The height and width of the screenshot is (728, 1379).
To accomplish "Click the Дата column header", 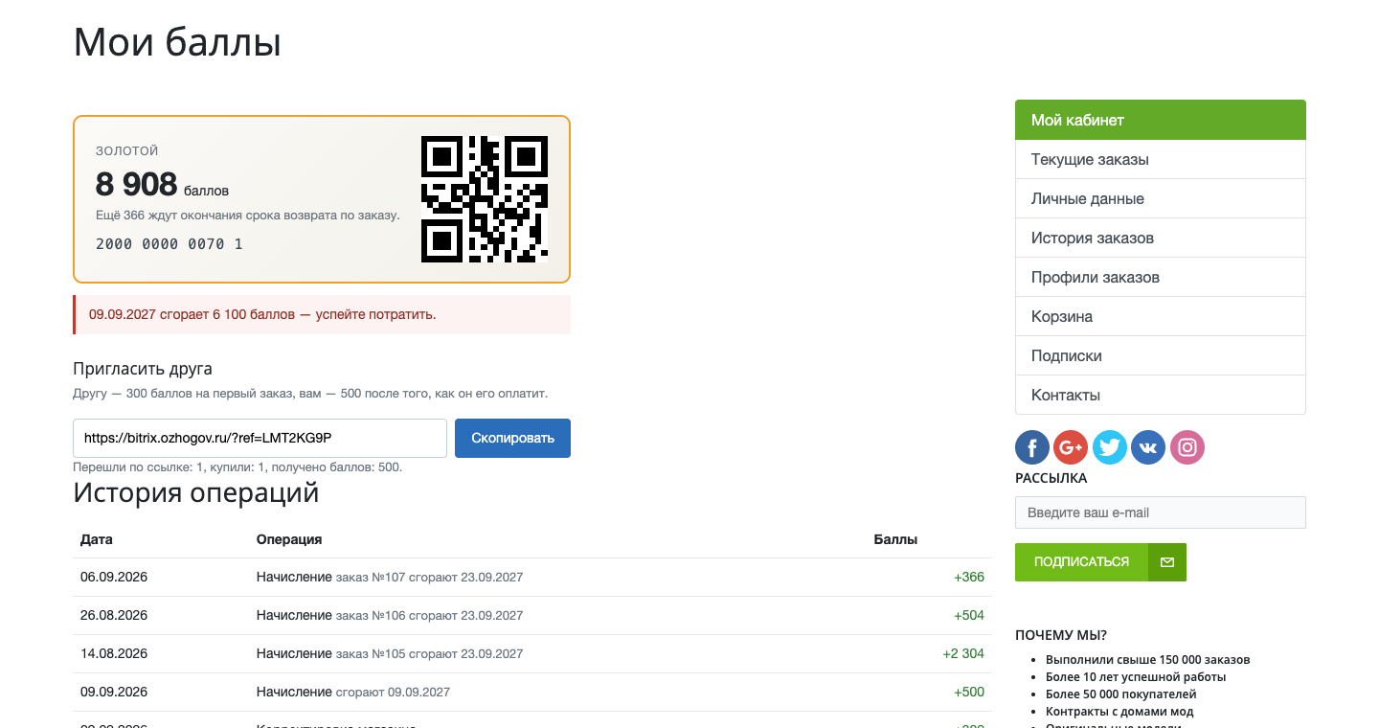I will pyautogui.click(x=97, y=539).
